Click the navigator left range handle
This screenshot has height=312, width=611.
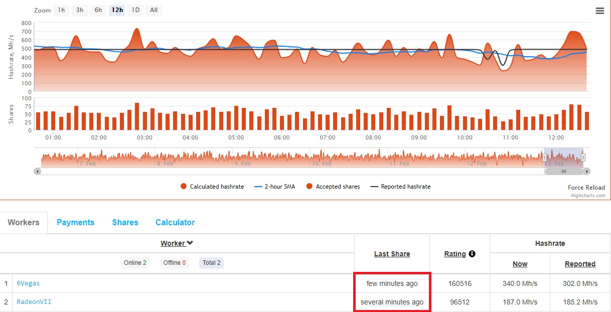click(x=545, y=158)
